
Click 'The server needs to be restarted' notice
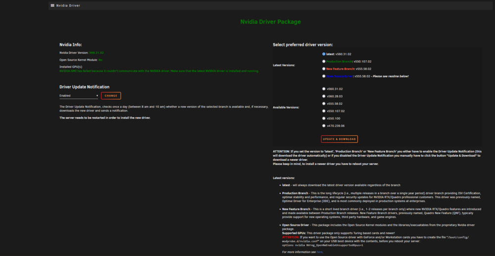(x=105, y=118)
